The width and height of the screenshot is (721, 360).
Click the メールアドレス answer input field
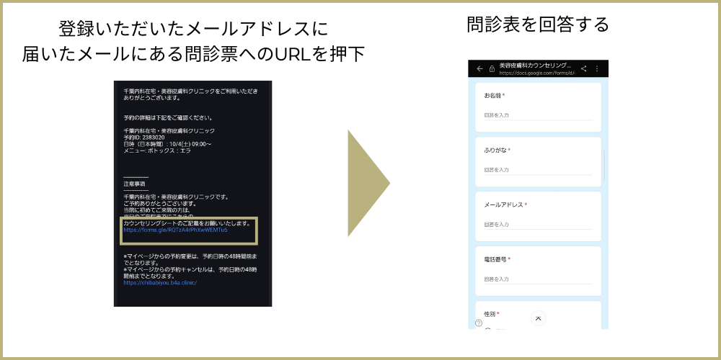(x=538, y=225)
